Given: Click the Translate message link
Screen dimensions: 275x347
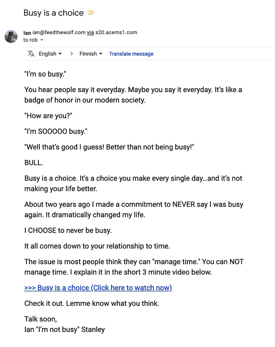Looking at the screenshot, I should 131,54.
